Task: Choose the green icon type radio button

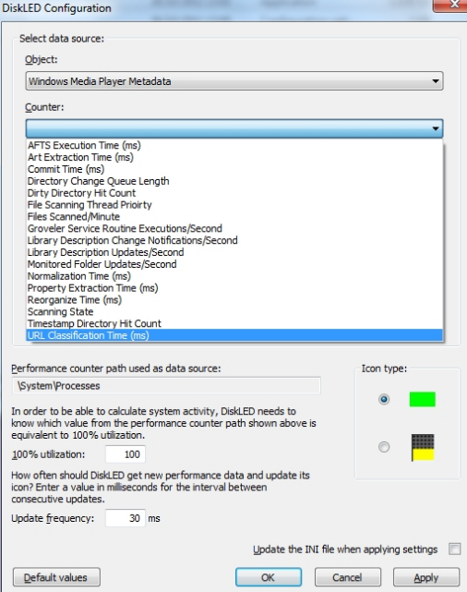Action: point(384,399)
